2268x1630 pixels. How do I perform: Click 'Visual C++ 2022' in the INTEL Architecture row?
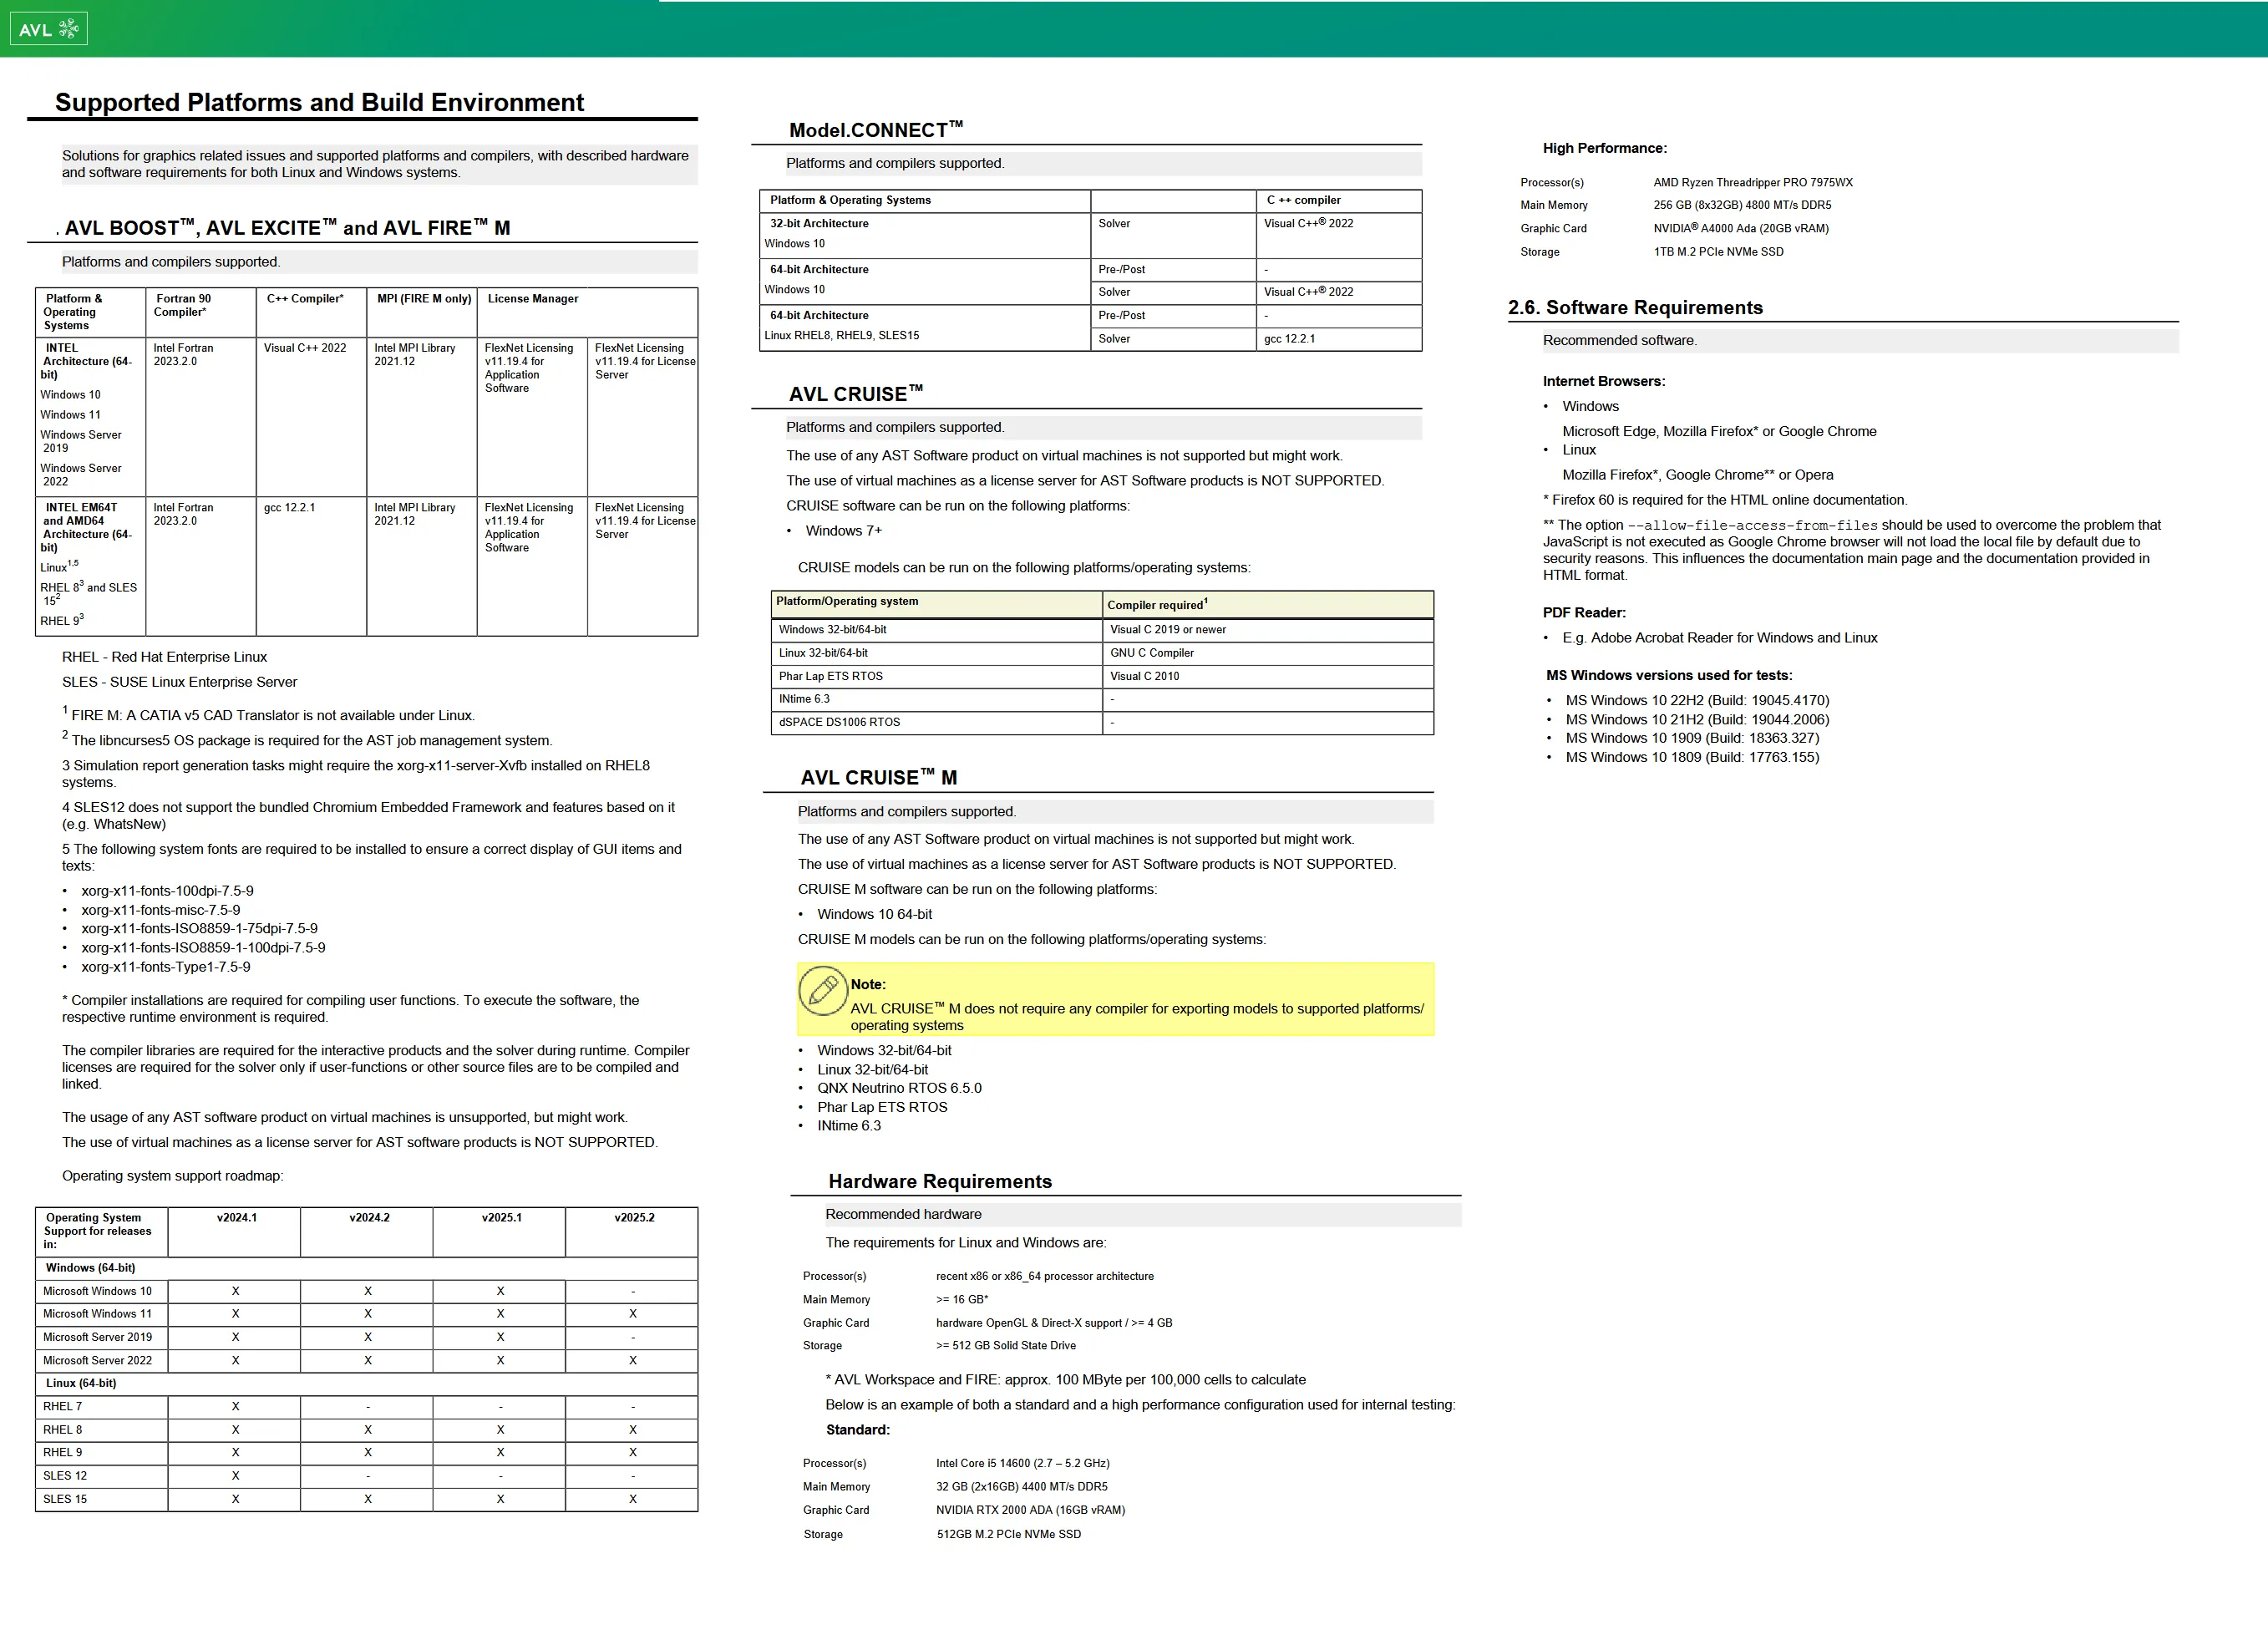305,348
